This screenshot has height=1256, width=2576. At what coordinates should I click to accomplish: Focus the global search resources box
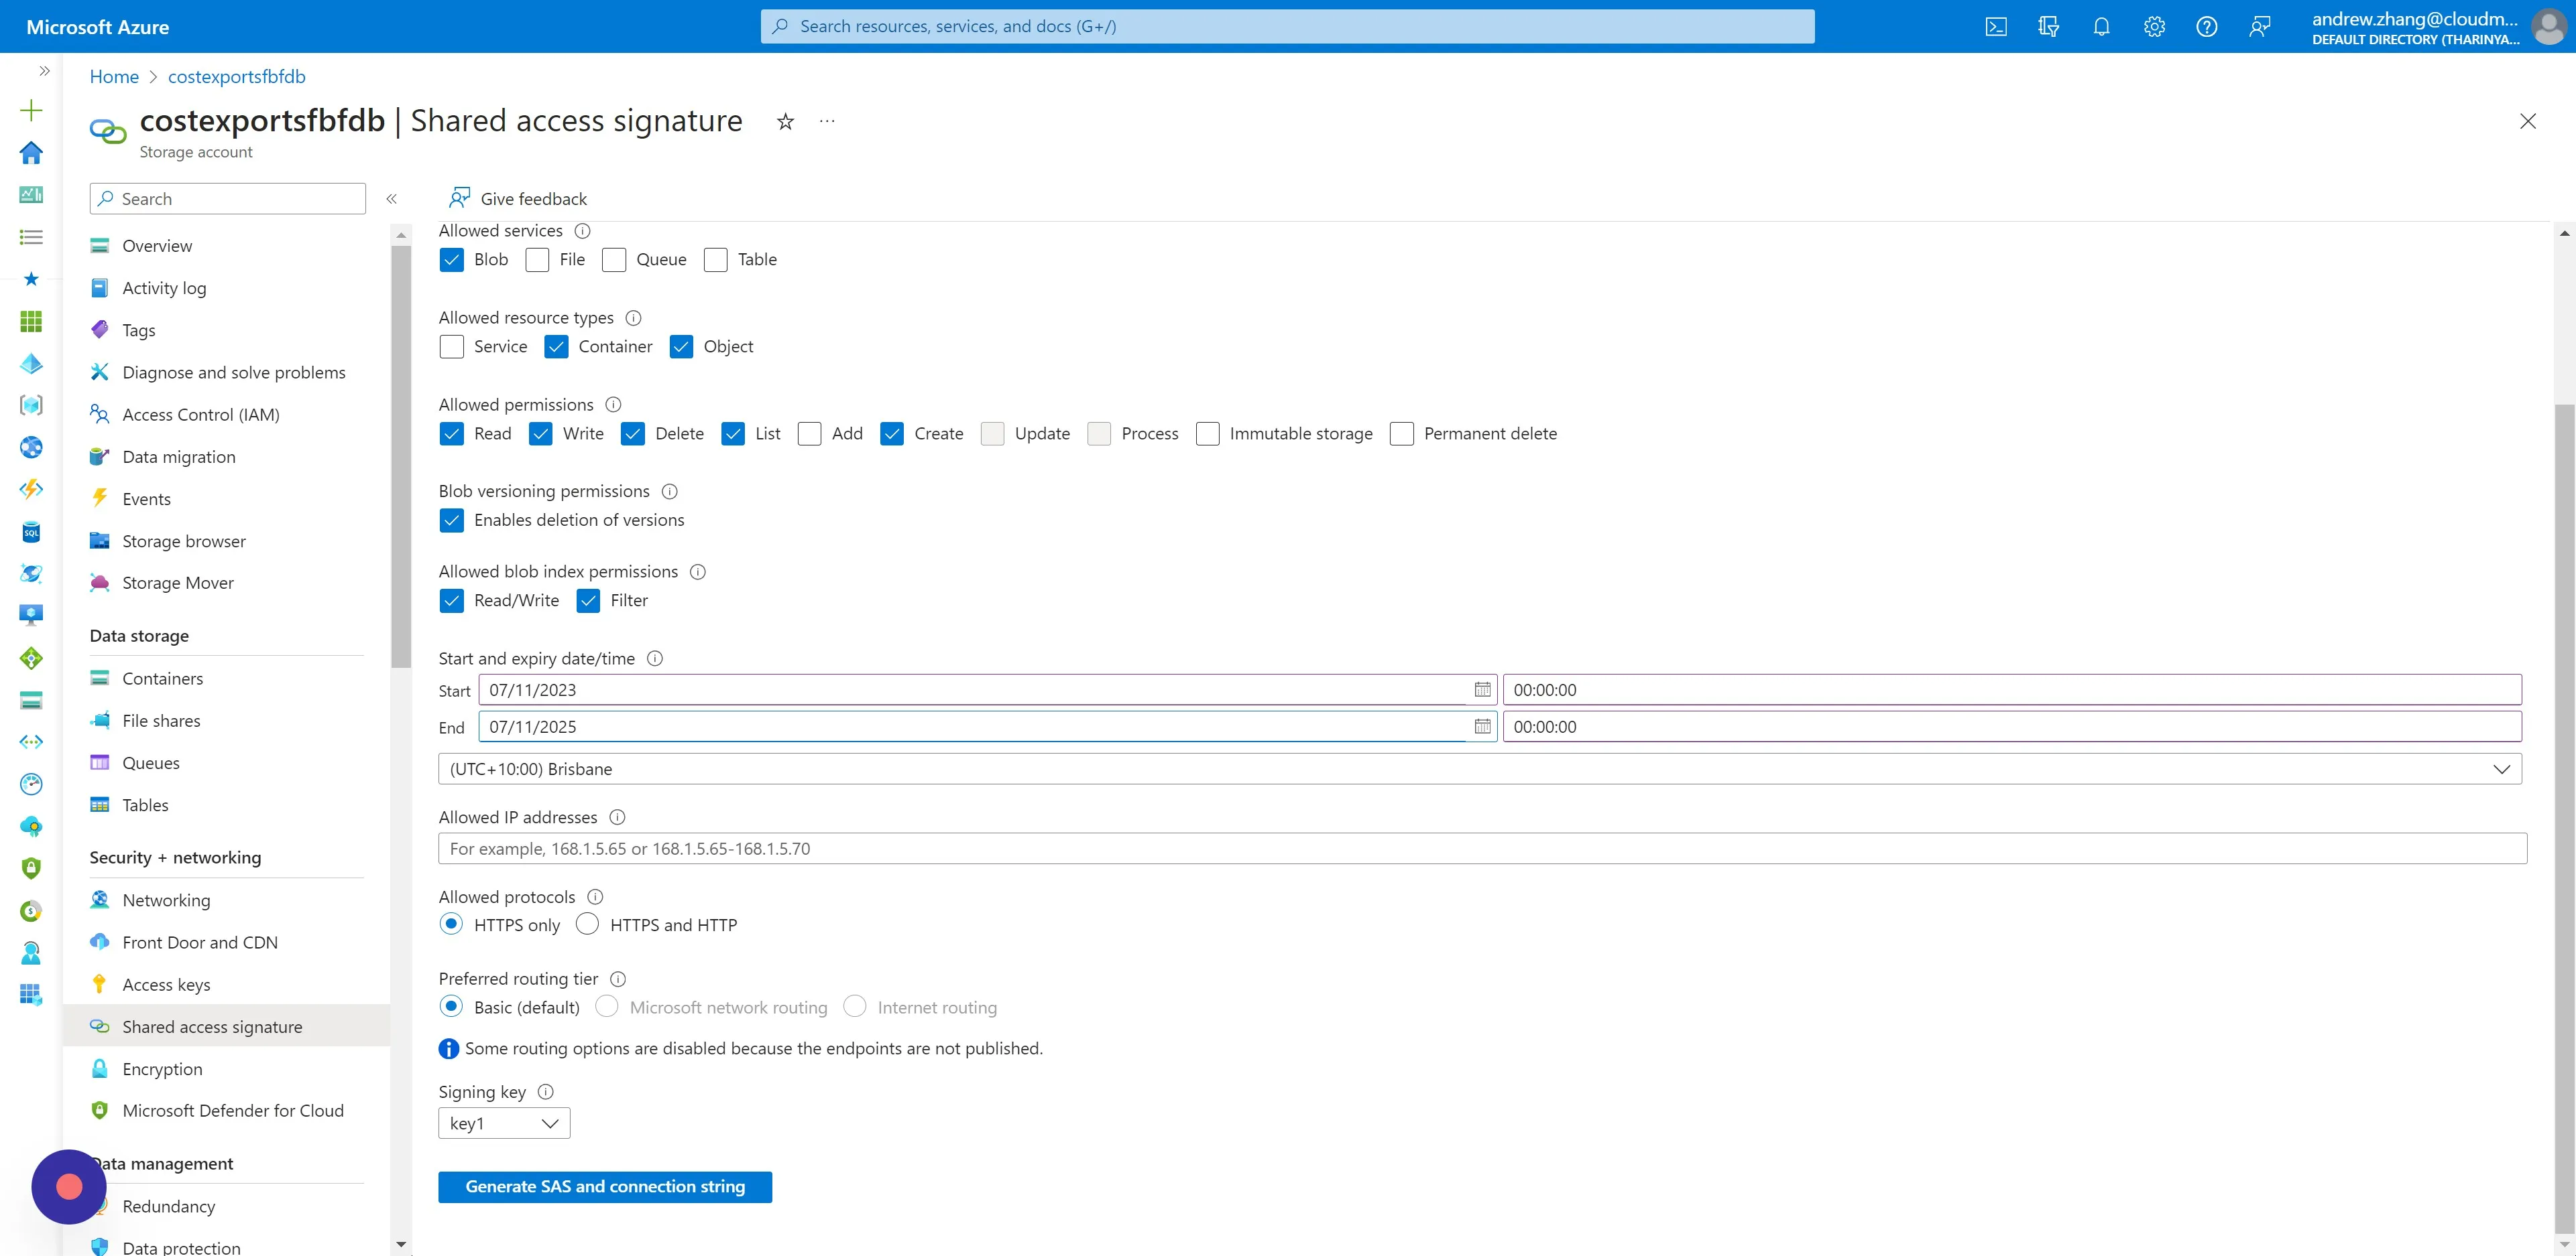1287,27
